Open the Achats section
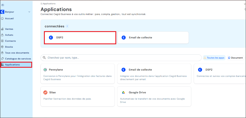This screenshot has width=246, height=118. (x=9, y=35)
